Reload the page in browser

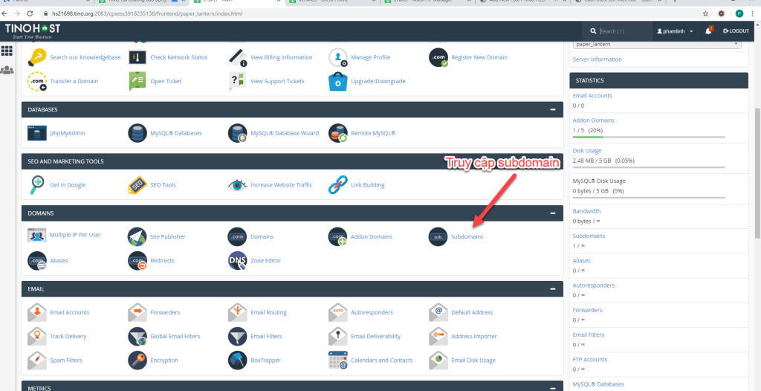pos(30,13)
